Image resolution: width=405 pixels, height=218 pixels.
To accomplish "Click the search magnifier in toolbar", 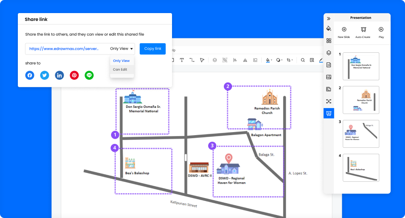I will click(303, 60).
